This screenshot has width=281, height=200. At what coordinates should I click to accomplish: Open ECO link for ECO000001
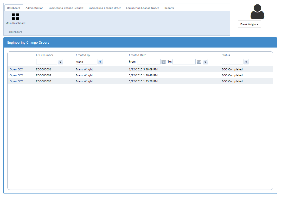tap(16, 69)
